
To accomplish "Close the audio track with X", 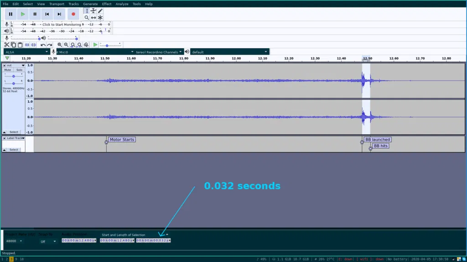I will coord(4,65).
